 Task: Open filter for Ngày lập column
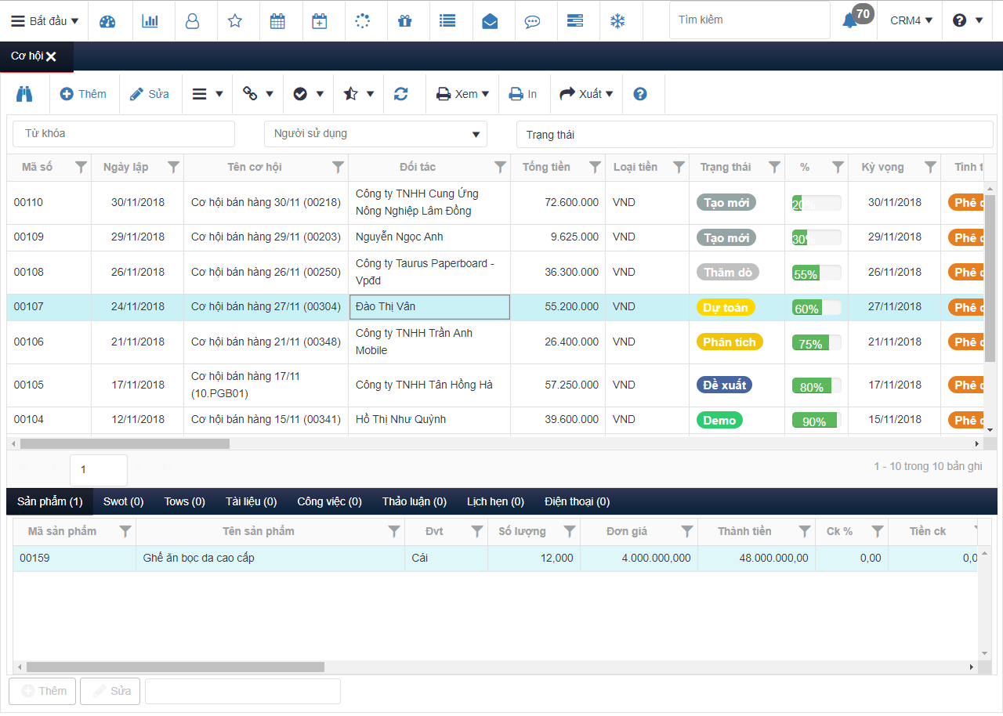174,167
